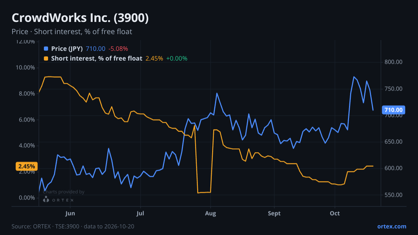Click the -5.08% price change value

(118, 48)
